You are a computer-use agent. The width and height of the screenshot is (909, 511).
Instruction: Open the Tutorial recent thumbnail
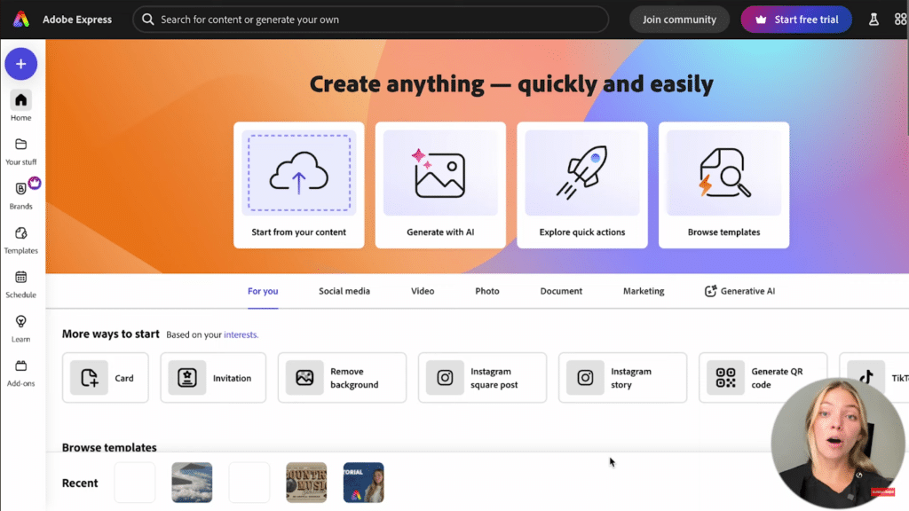coord(363,482)
